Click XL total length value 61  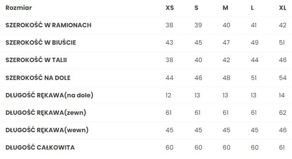(x=282, y=148)
